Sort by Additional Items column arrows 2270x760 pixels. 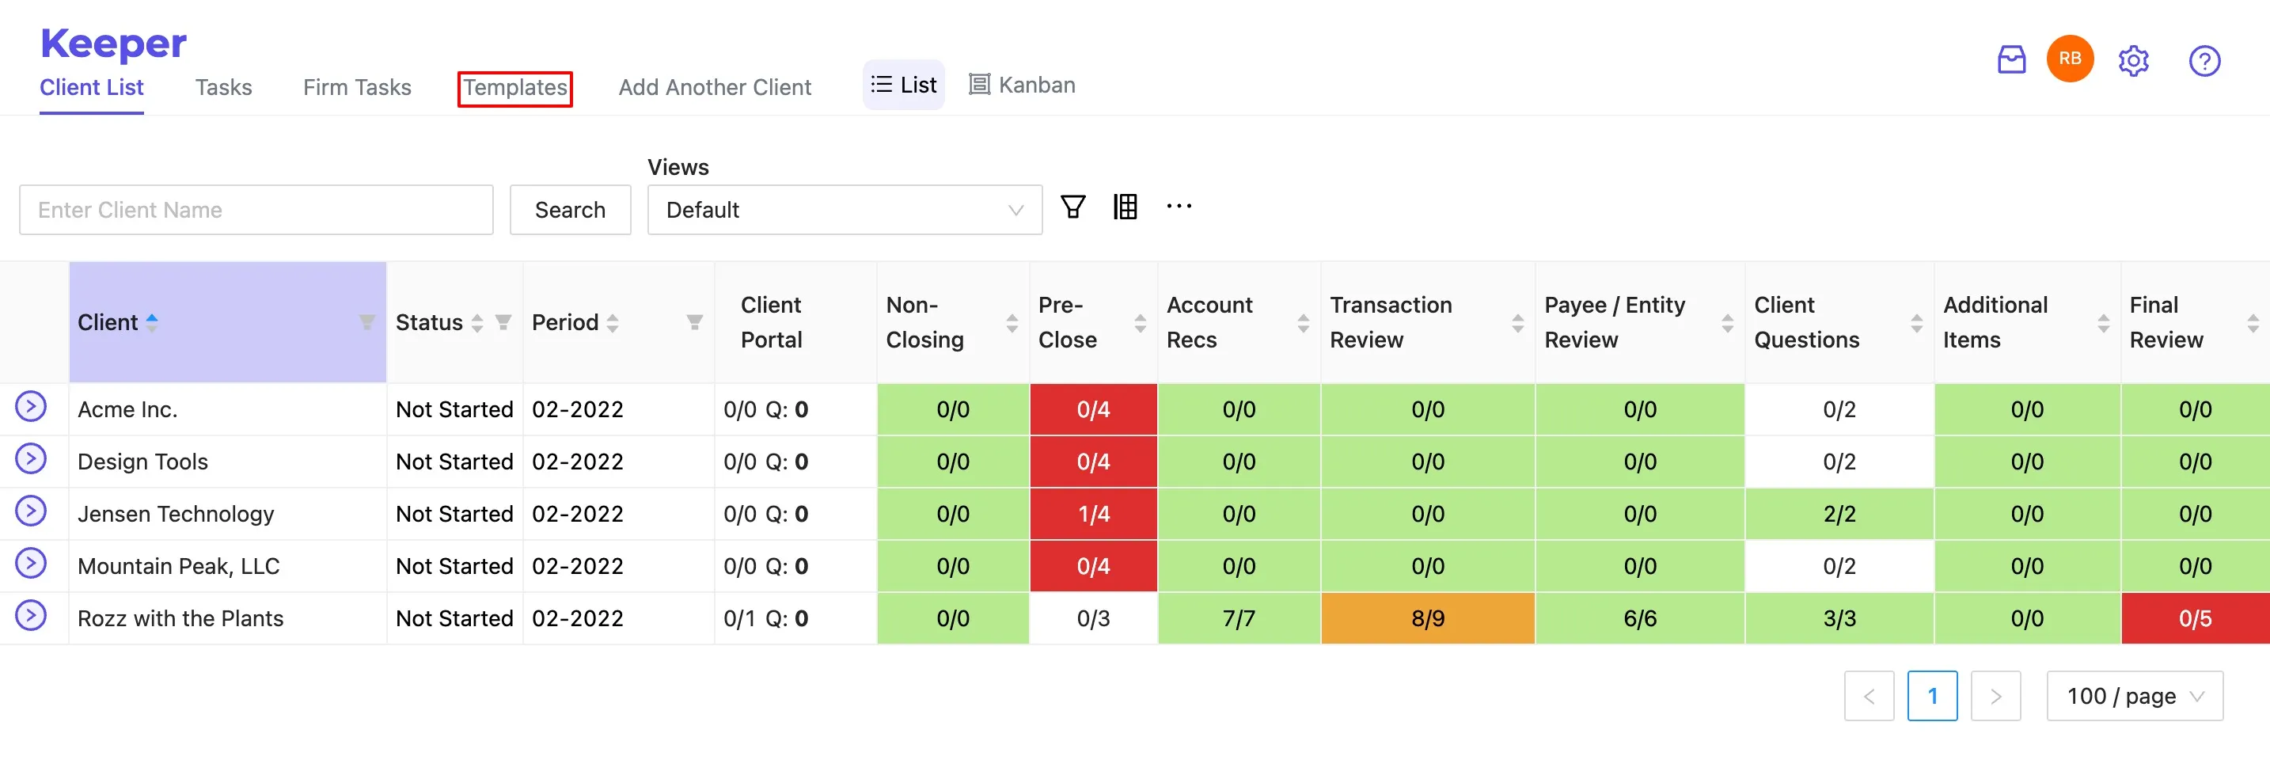[2104, 324]
